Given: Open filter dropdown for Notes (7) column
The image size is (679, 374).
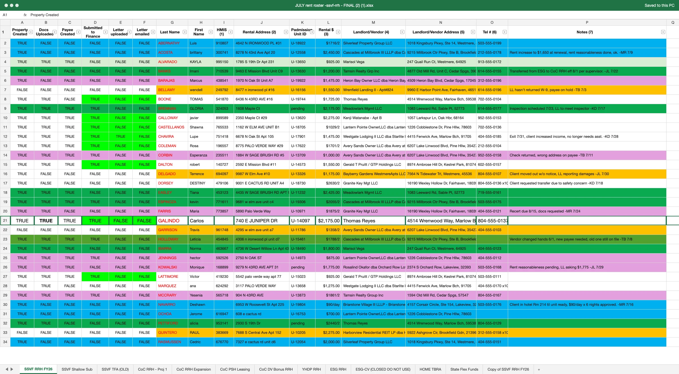Looking at the screenshot, I should point(663,32).
